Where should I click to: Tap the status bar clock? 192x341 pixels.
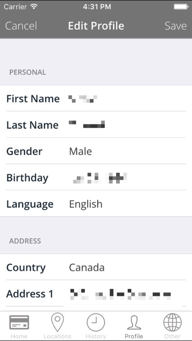point(97,7)
